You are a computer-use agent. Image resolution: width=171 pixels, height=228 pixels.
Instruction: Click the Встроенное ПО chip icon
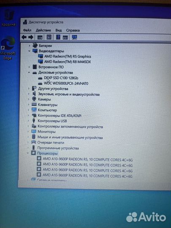[35, 67]
